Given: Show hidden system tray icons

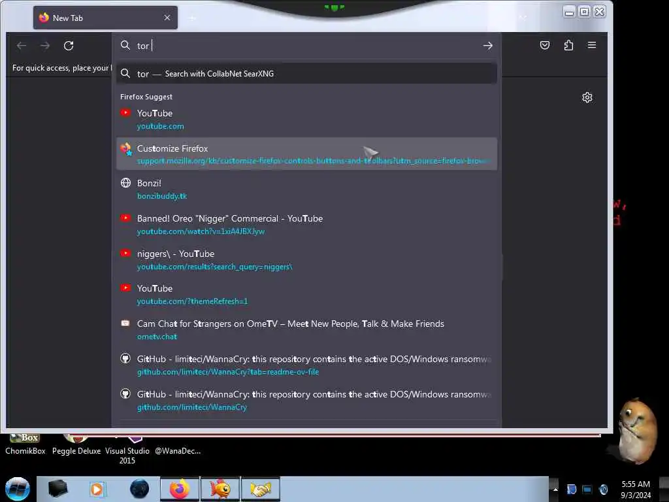Looking at the screenshot, I should 555,489.
